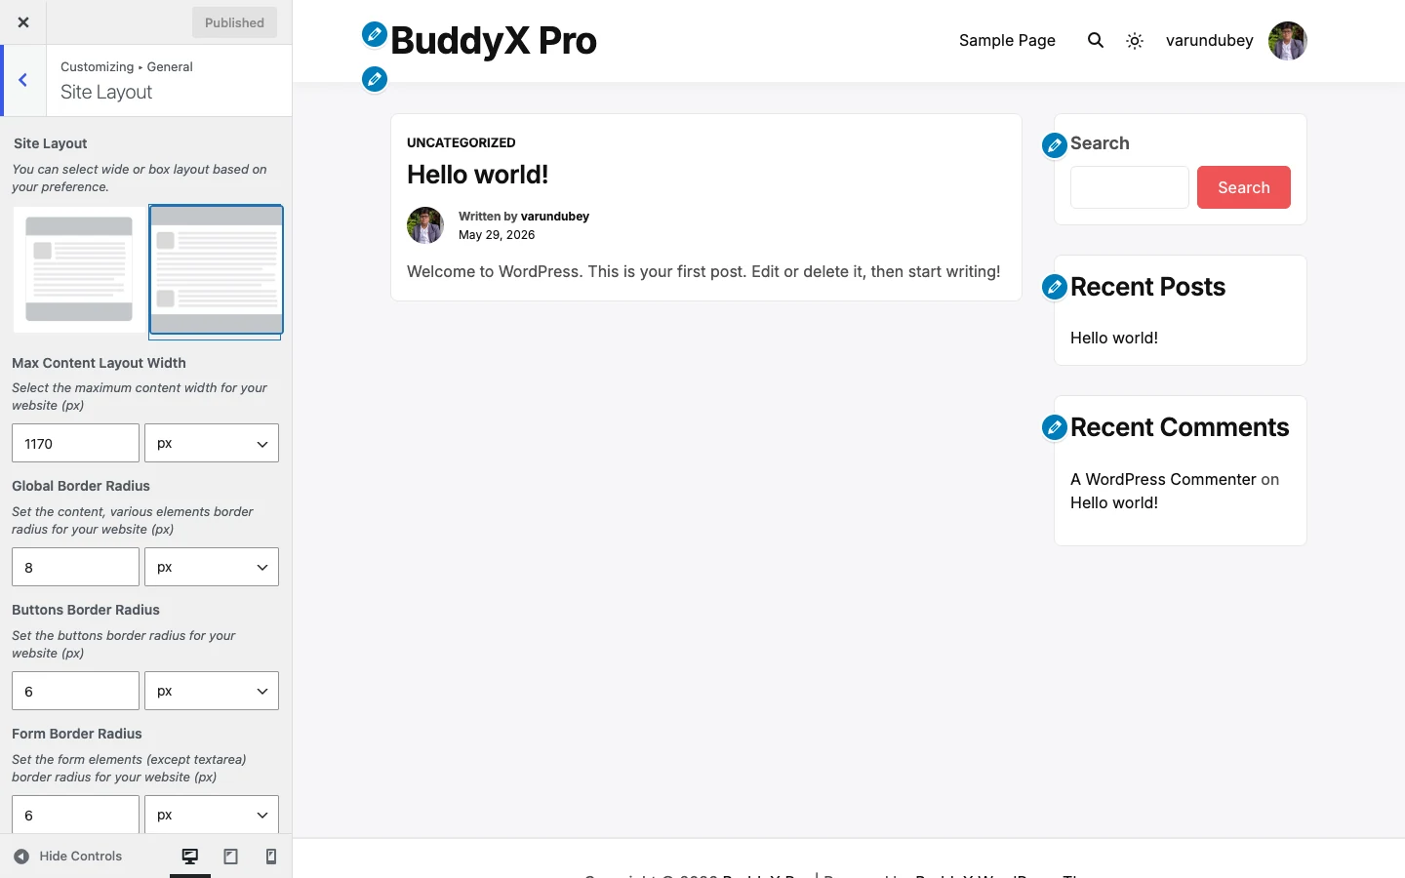
Task: Switch to desktop preview mode
Action: 190,857
